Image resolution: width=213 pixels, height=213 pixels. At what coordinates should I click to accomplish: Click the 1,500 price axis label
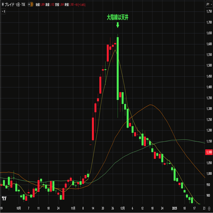pyautogui.click(x=209, y=65)
